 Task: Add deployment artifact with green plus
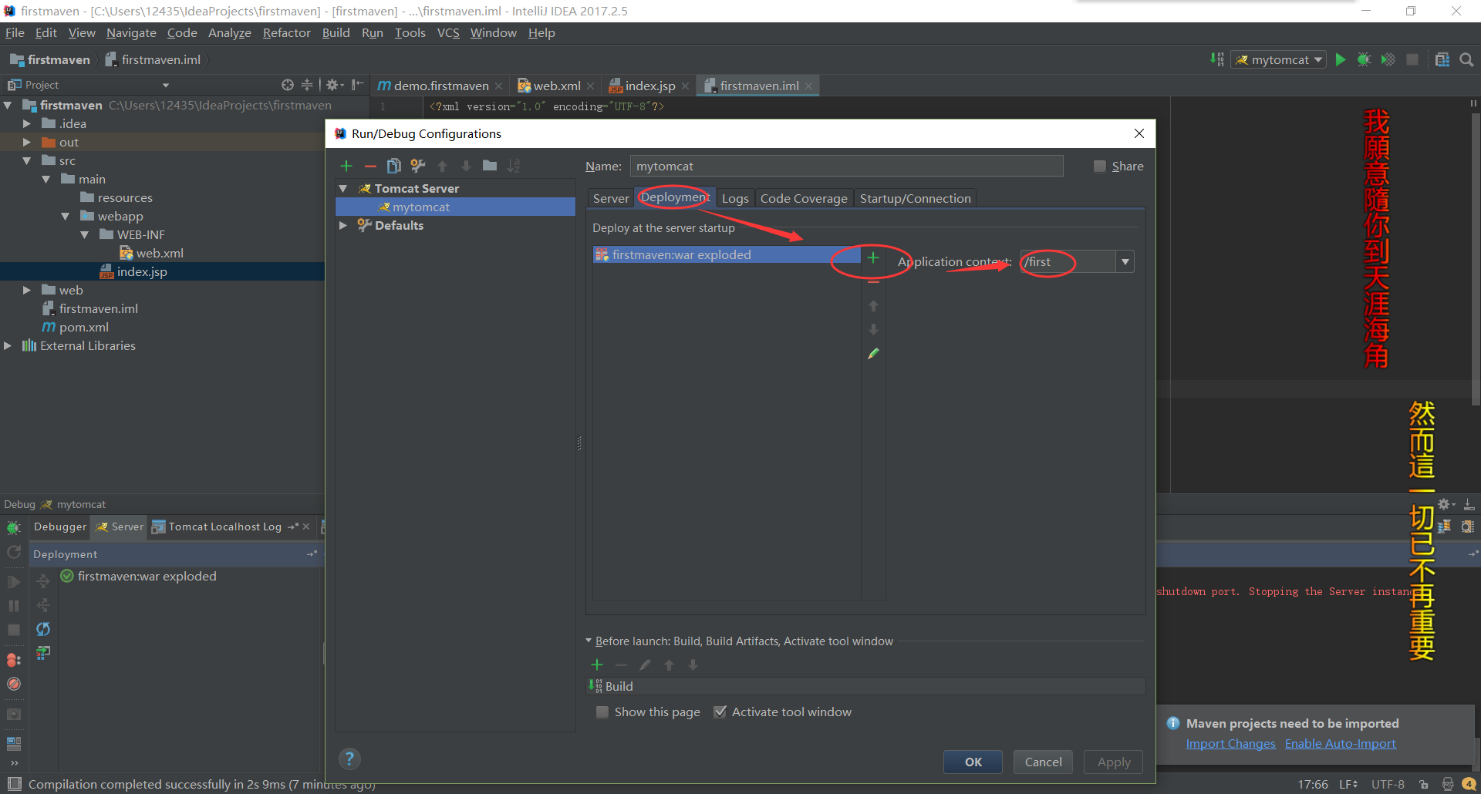873,258
